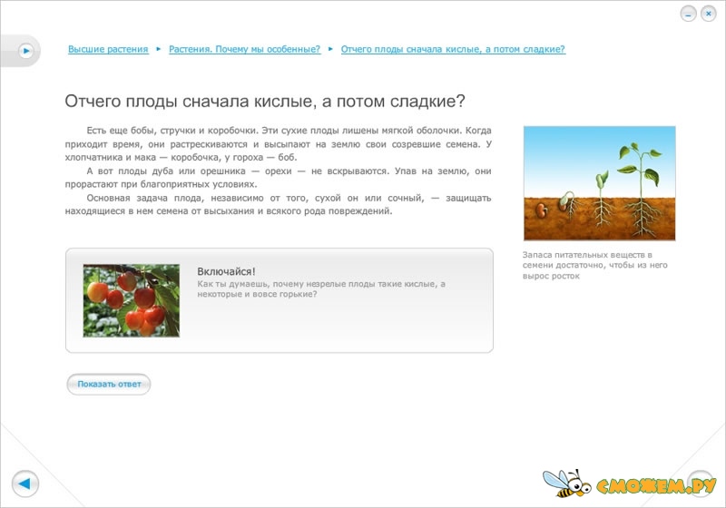Open Отчего плоды сначала кислые breadcrumb link
Image resolution: width=726 pixels, height=508 pixels.
[x=453, y=49]
